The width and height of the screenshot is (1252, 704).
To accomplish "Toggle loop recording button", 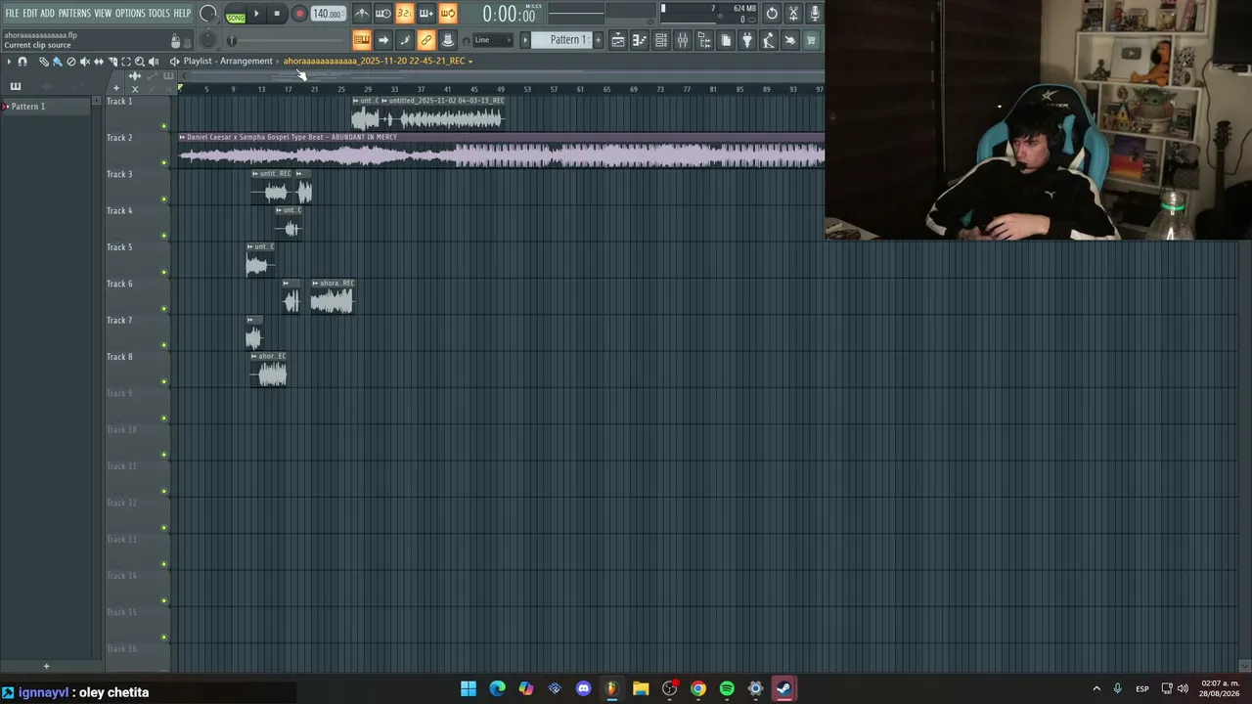I will 448,14.
